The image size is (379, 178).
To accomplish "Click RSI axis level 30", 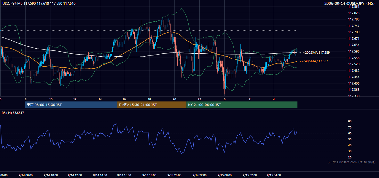I will point(350,151).
